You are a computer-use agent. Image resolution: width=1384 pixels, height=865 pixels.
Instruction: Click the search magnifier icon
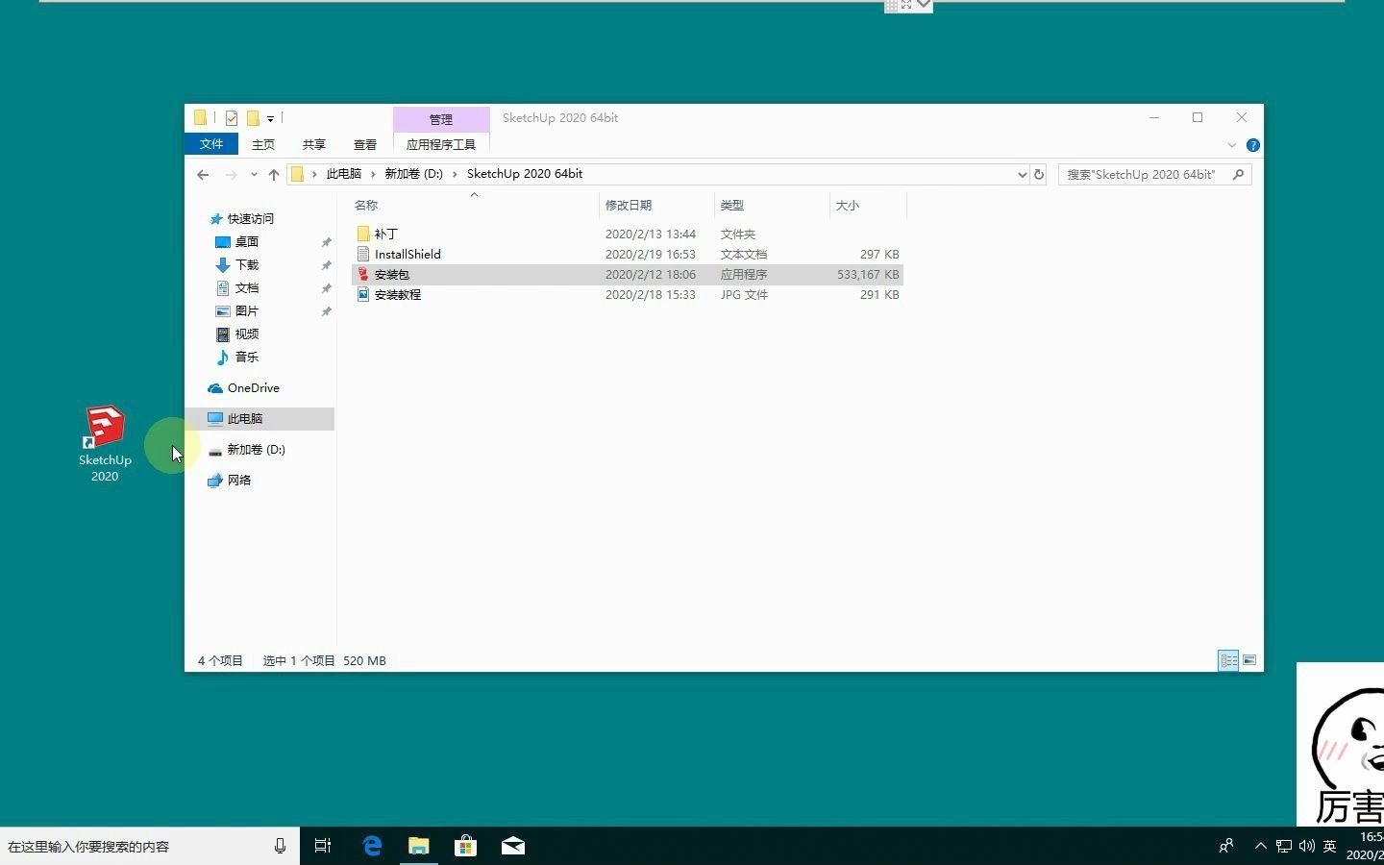pyautogui.click(x=1238, y=174)
